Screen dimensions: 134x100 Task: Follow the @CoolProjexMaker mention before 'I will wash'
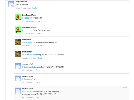click(x=30, y=91)
